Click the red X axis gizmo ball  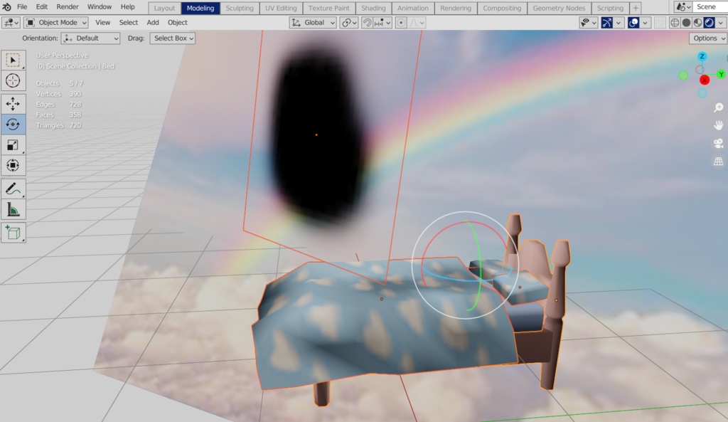[x=705, y=80]
